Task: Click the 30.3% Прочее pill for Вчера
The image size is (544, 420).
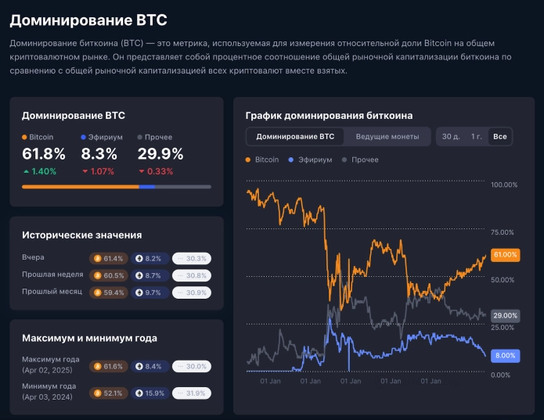Action: click(191, 258)
